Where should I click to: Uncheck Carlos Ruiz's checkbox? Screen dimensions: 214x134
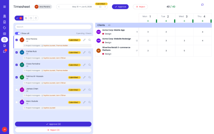click(17, 52)
